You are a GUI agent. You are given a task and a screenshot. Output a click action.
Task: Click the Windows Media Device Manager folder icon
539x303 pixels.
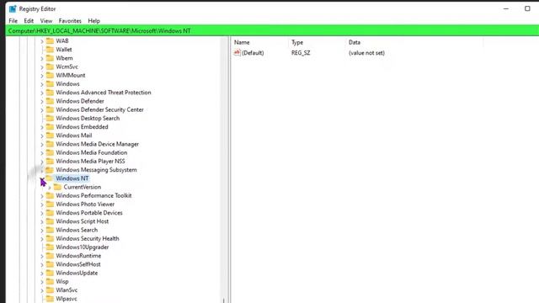50,144
